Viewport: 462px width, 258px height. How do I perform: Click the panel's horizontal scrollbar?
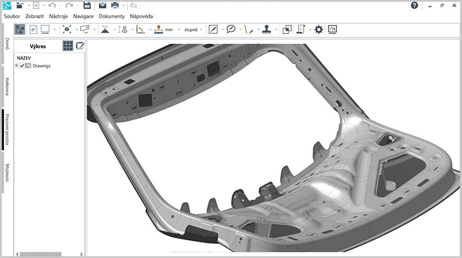click(42, 254)
